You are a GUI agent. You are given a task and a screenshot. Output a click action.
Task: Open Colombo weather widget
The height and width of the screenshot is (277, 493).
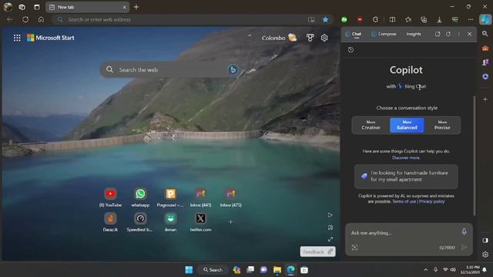click(x=279, y=38)
